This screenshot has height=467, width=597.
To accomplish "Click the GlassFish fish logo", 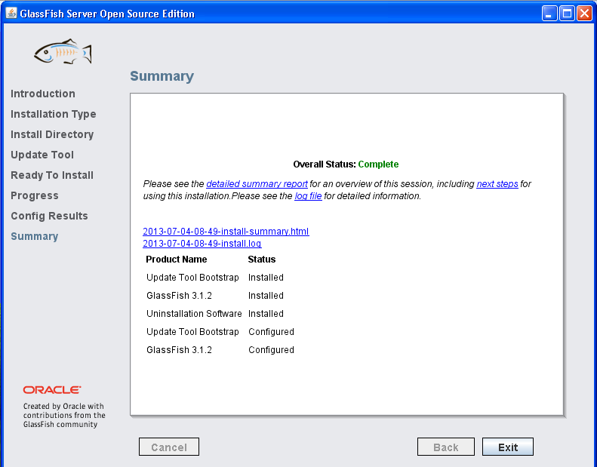I will (x=63, y=51).
